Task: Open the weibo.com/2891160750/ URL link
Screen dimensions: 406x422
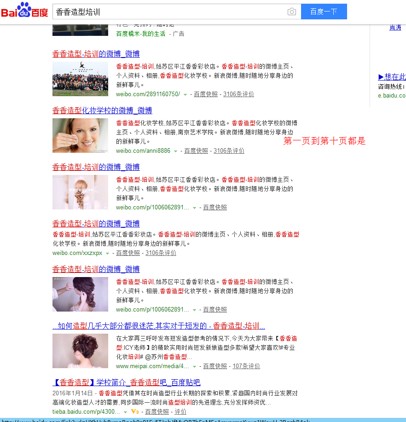Action: click(x=148, y=94)
